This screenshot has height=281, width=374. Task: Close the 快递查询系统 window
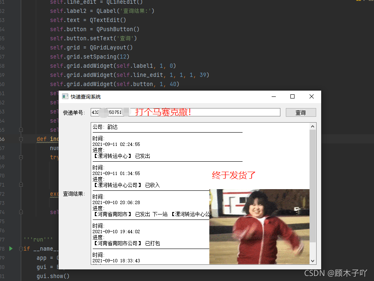pos(312,96)
